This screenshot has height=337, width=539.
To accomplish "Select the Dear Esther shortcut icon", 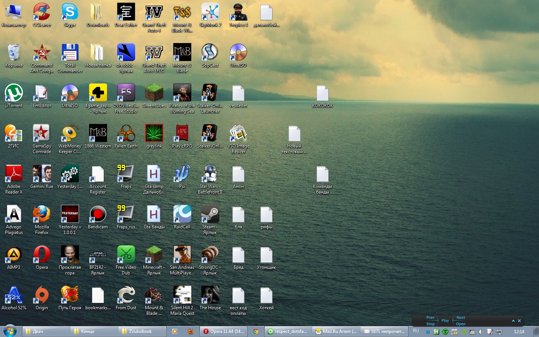I will point(126,12).
